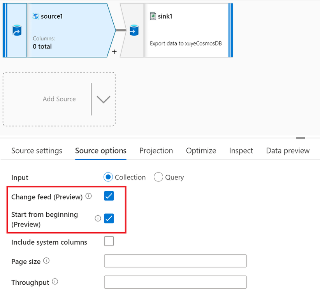Click the sink1 database export icon

(x=134, y=30)
